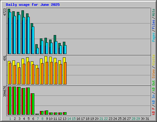
Task: Click day 13 on the x-axis
Action: (x=64, y=119)
